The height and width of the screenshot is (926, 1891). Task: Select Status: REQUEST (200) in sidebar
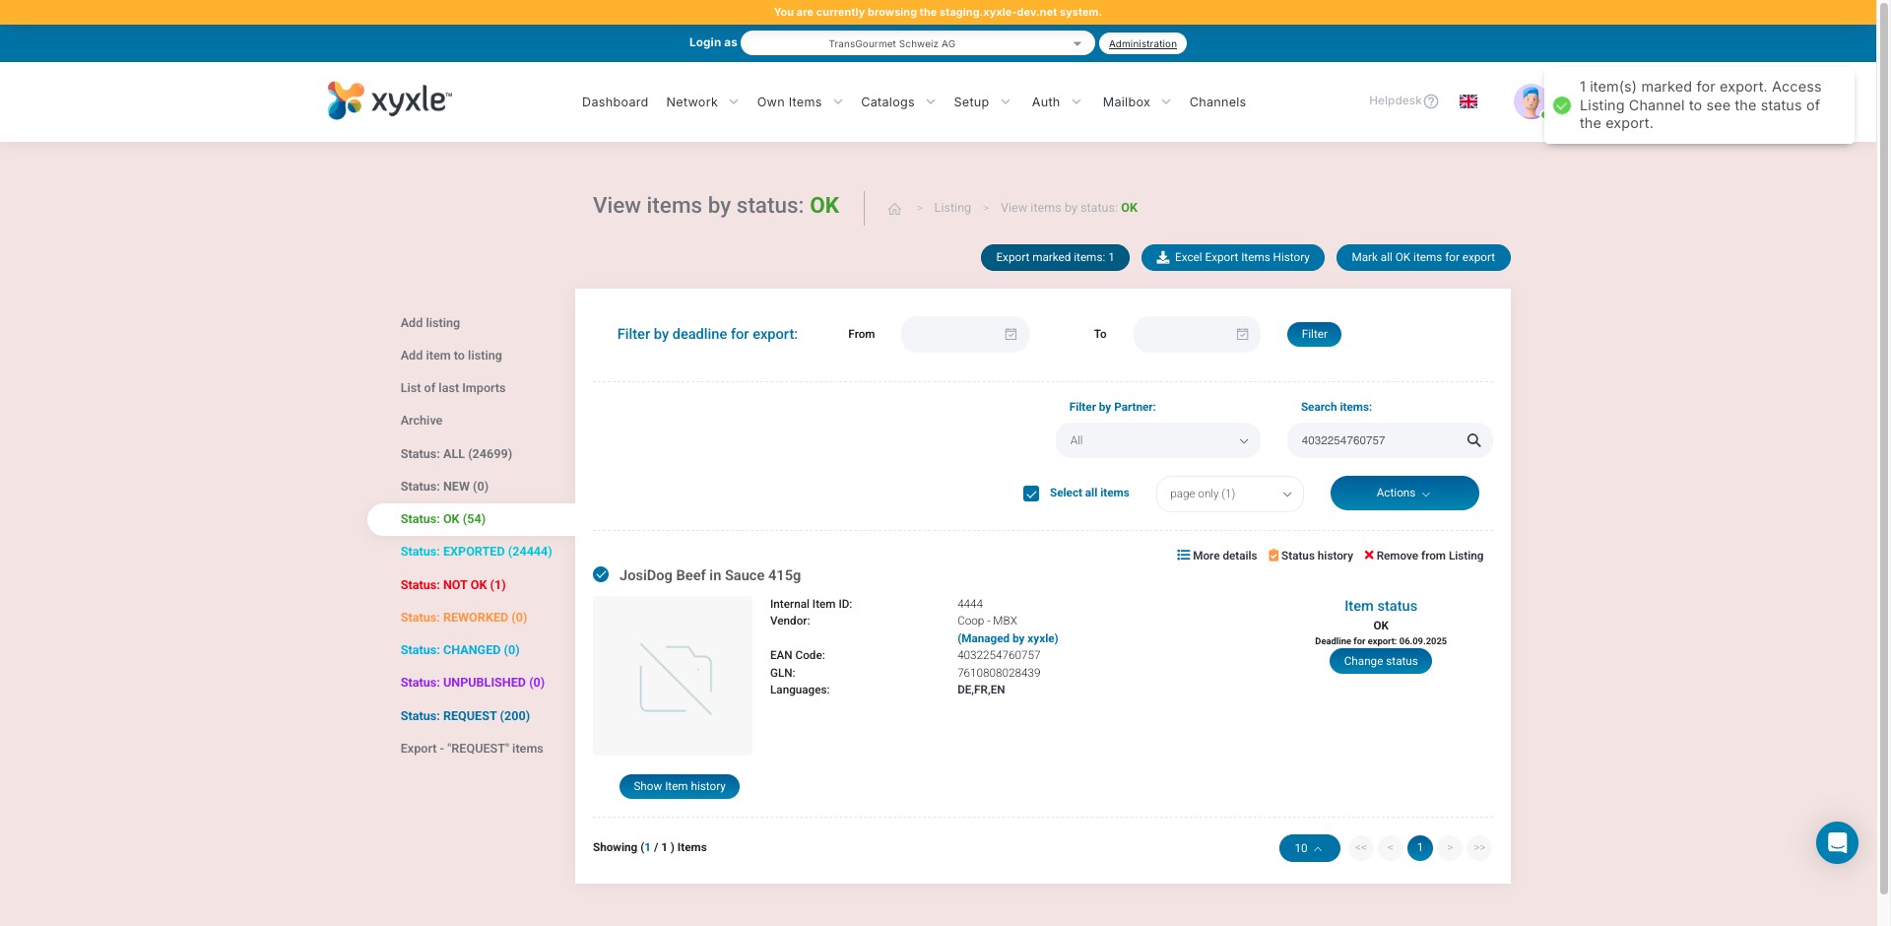(465, 716)
